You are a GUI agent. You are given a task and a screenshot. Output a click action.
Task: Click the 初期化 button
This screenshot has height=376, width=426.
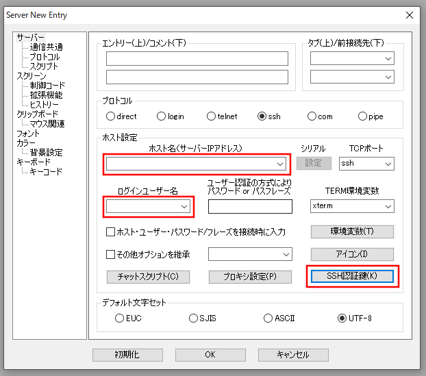pyautogui.click(x=127, y=355)
